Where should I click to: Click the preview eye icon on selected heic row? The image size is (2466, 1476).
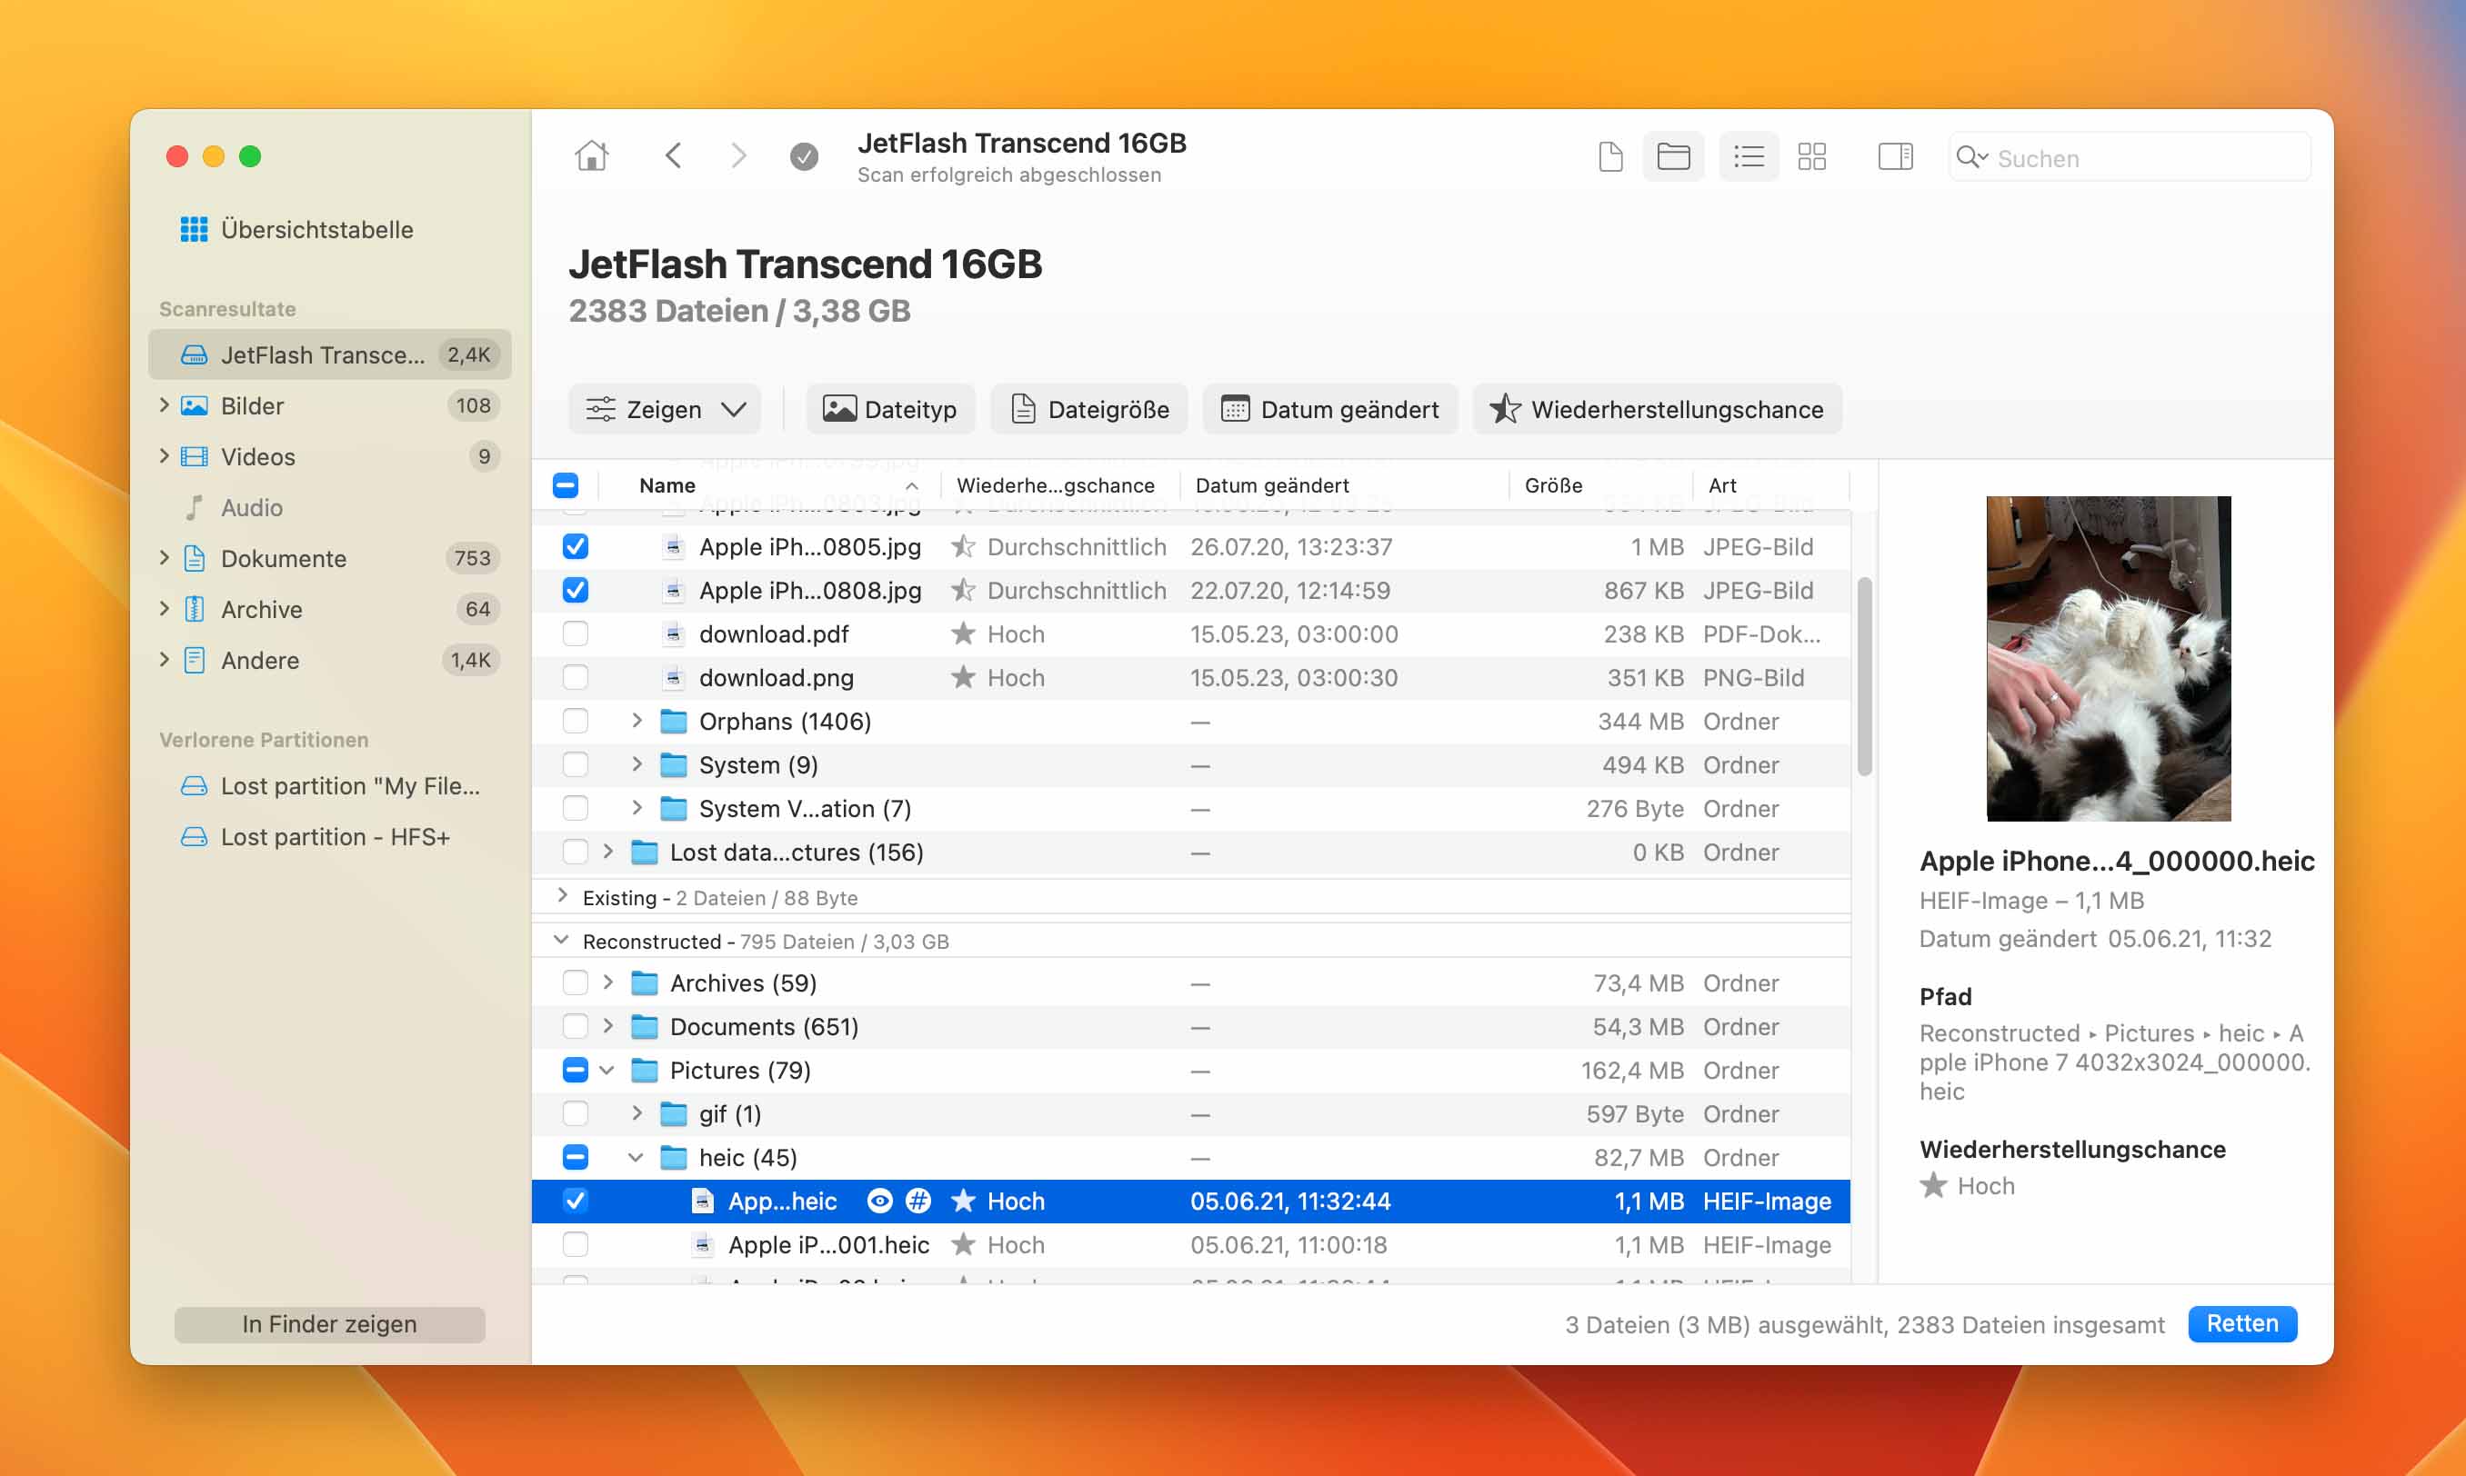pyautogui.click(x=879, y=1202)
